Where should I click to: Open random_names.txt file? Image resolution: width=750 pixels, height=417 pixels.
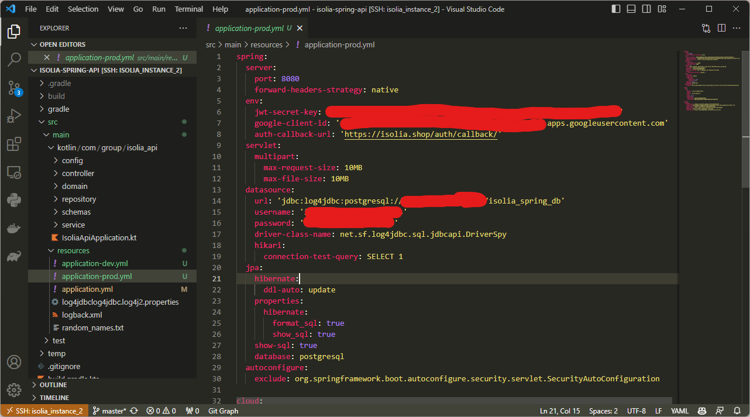tap(112, 328)
